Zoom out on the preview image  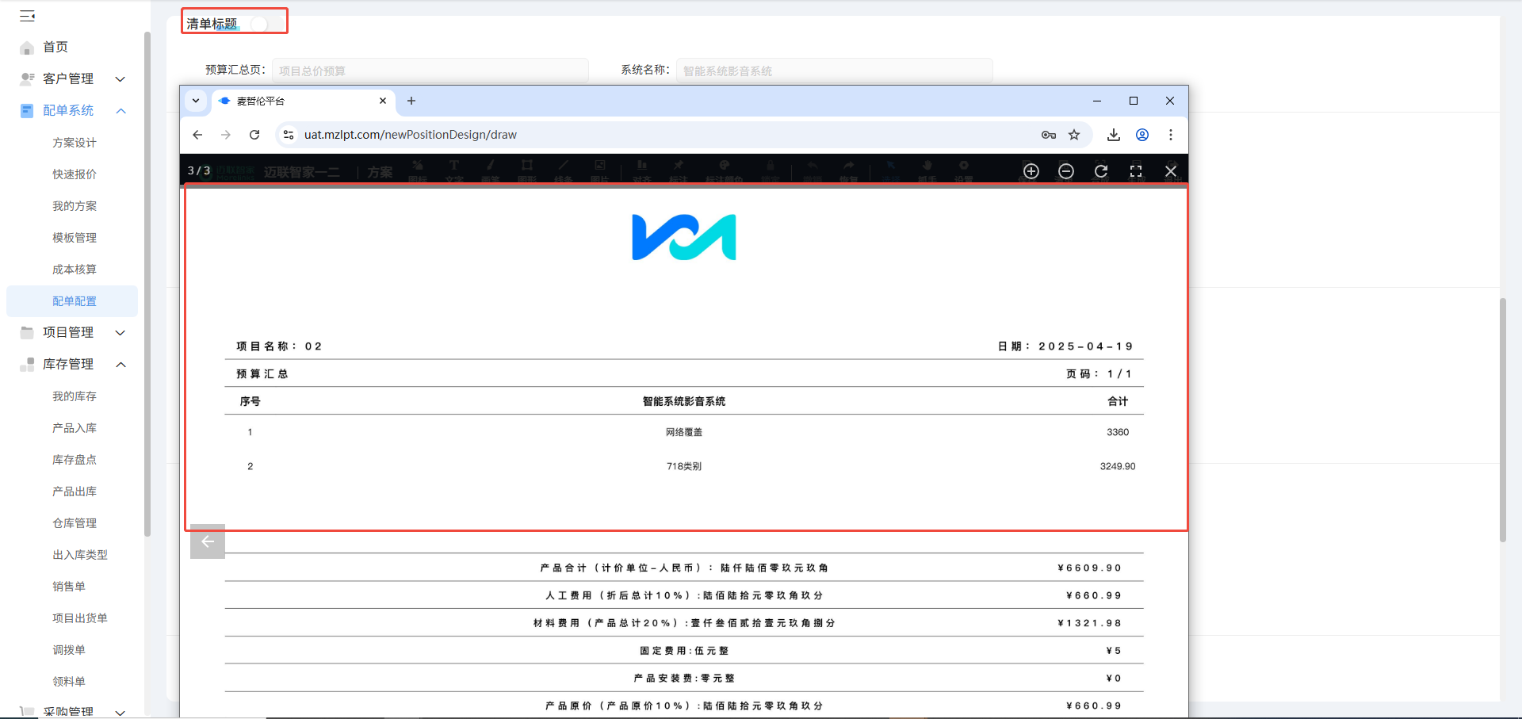click(1066, 171)
